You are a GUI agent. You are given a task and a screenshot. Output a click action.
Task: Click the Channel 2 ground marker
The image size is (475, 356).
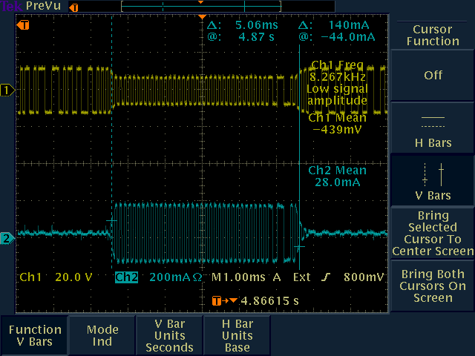[x=7, y=238]
